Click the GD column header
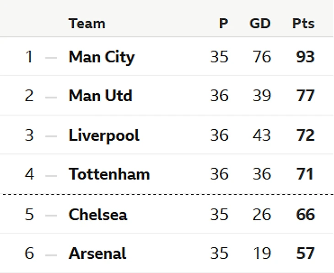Viewport: 334px width, 273px height. (260, 23)
